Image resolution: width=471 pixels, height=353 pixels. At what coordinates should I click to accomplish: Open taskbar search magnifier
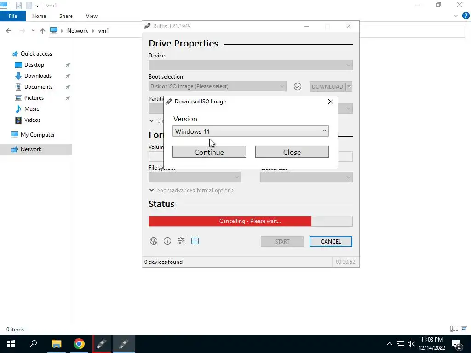[x=33, y=344]
